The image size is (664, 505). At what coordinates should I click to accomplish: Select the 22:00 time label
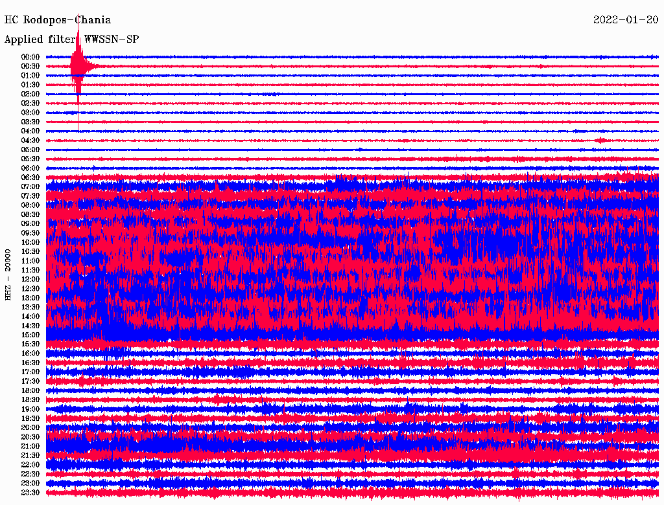coord(30,464)
